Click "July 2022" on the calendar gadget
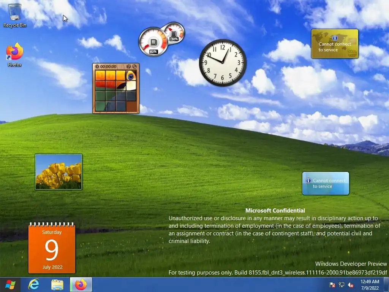The height and width of the screenshot is (292, 389). (52, 267)
